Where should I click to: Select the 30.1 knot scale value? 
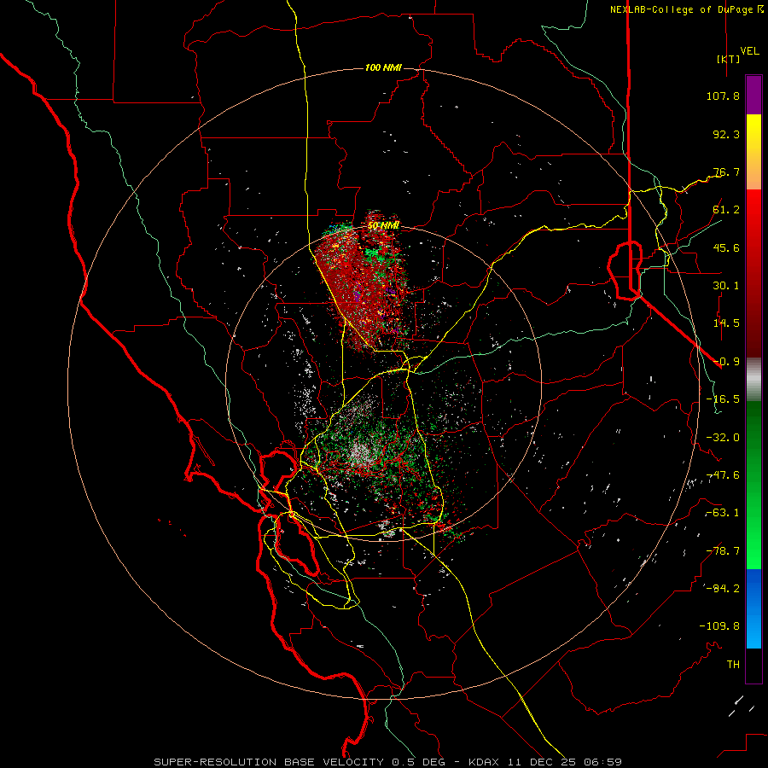[726, 286]
